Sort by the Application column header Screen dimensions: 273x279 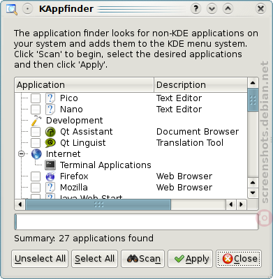(84, 85)
